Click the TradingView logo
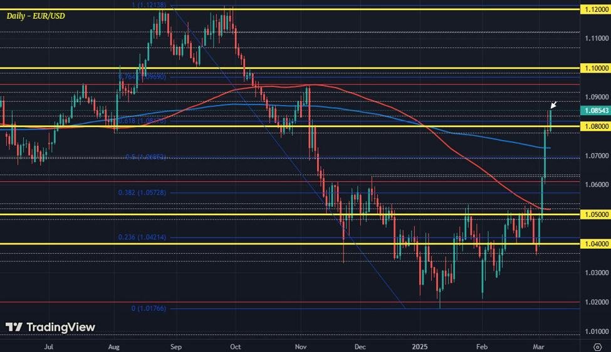 (51, 327)
